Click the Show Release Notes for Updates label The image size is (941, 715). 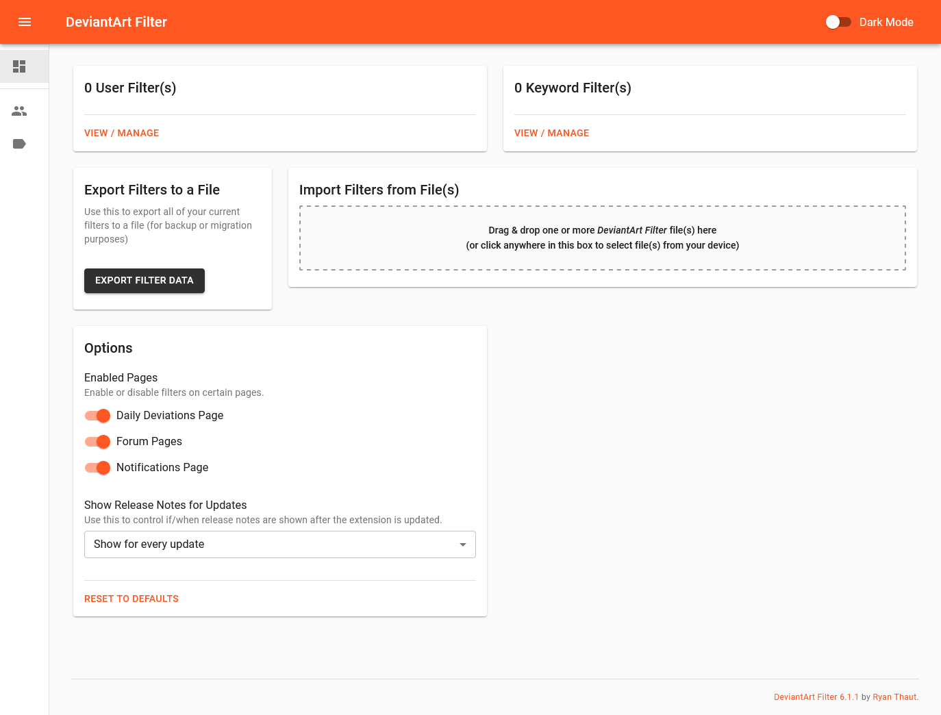coord(165,505)
